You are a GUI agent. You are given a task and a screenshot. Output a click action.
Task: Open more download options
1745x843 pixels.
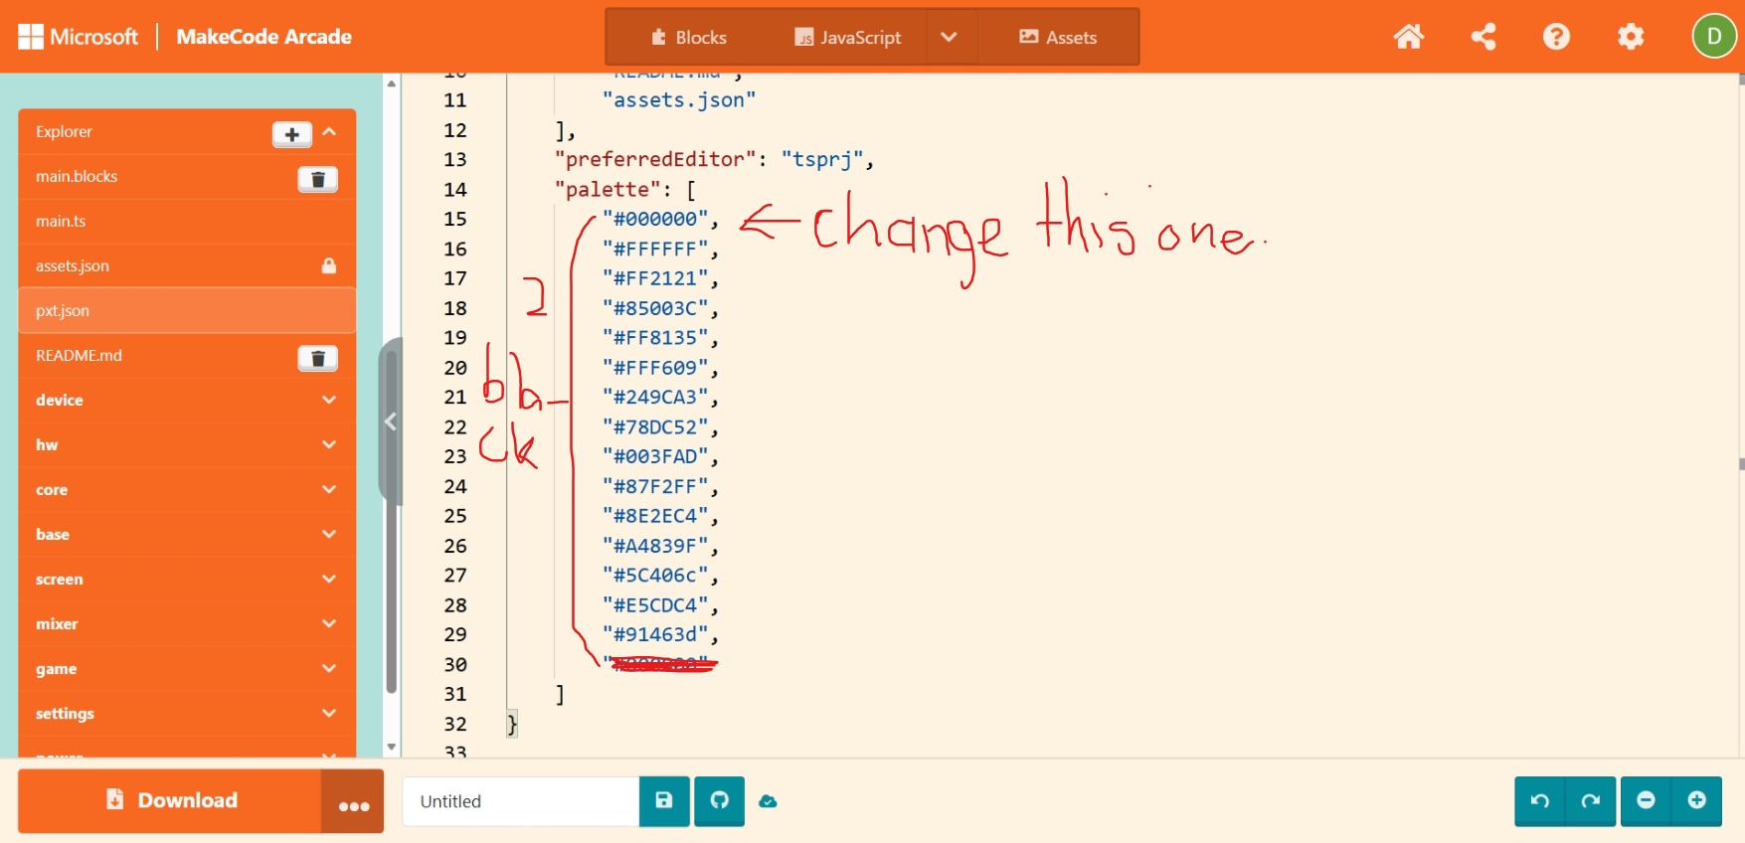coord(353,801)
